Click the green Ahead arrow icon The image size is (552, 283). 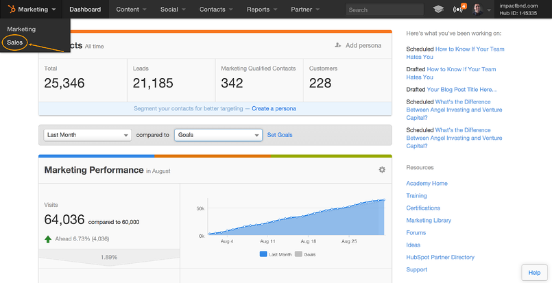point(48,239)
